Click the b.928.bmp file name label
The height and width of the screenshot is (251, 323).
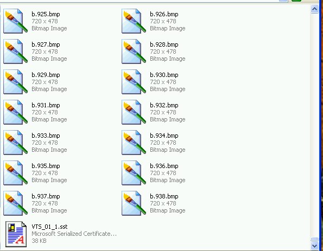[x=164, y=44]
